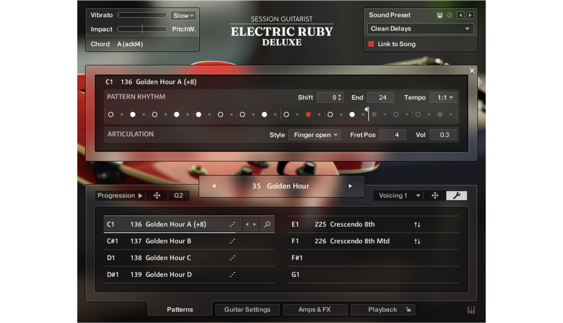Screen dimensions: 563x323
Task: Click the move icon beside Voicing 1
Action: [x=435, y=196]
